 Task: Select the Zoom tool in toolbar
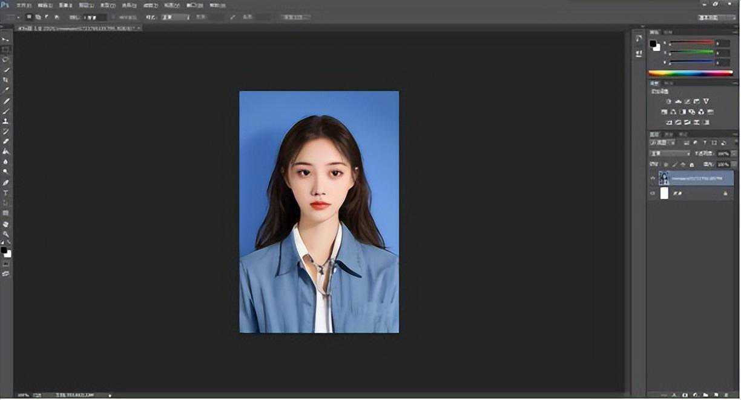pyautogui.click(x=6, y=234)
